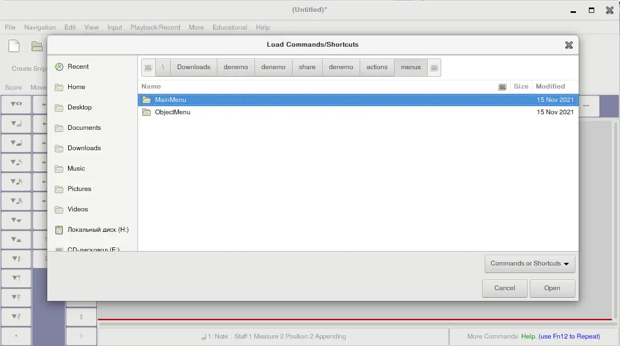Viewport: 620px width, 346px height.
Task: Maximize the Denemo main window
Action: 592,10
